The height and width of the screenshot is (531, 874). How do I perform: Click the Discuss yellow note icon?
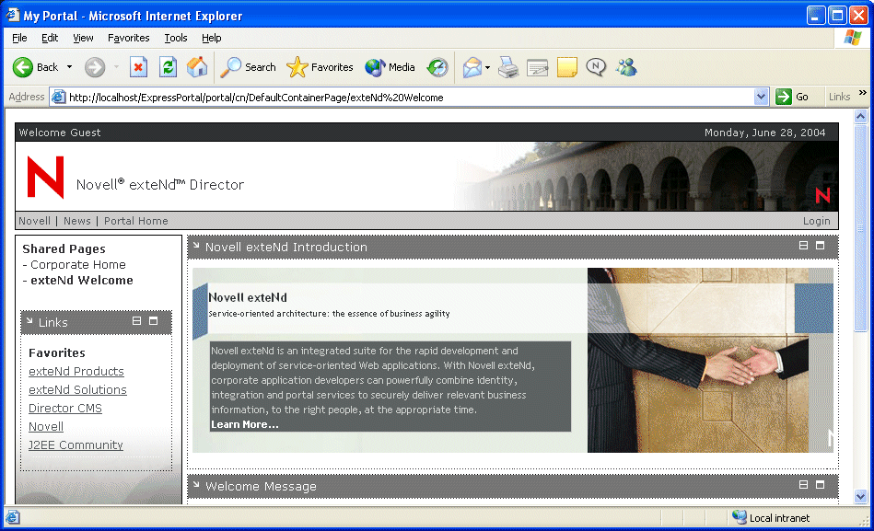tap(567, 67)
